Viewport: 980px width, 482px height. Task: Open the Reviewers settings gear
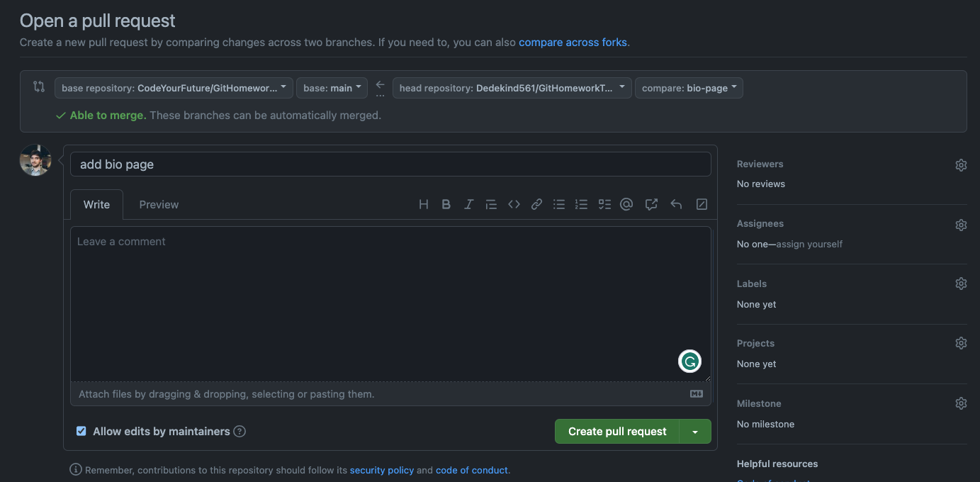click(x=961, y=164)
